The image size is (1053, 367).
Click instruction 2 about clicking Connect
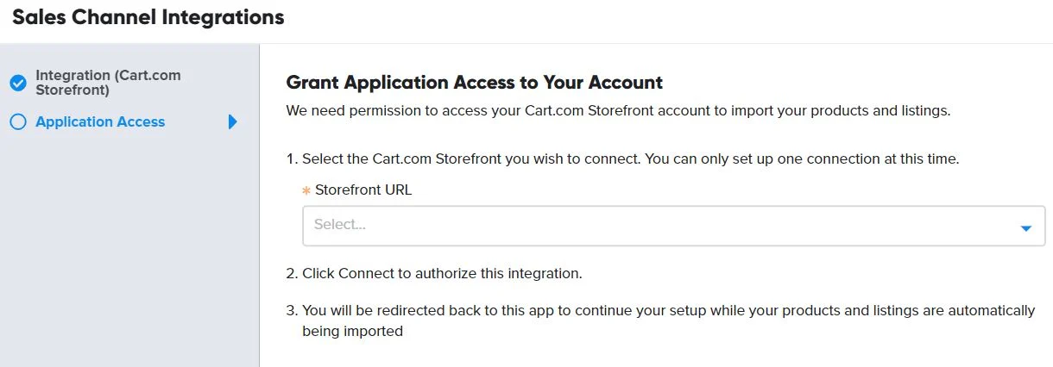pos(434,274)
